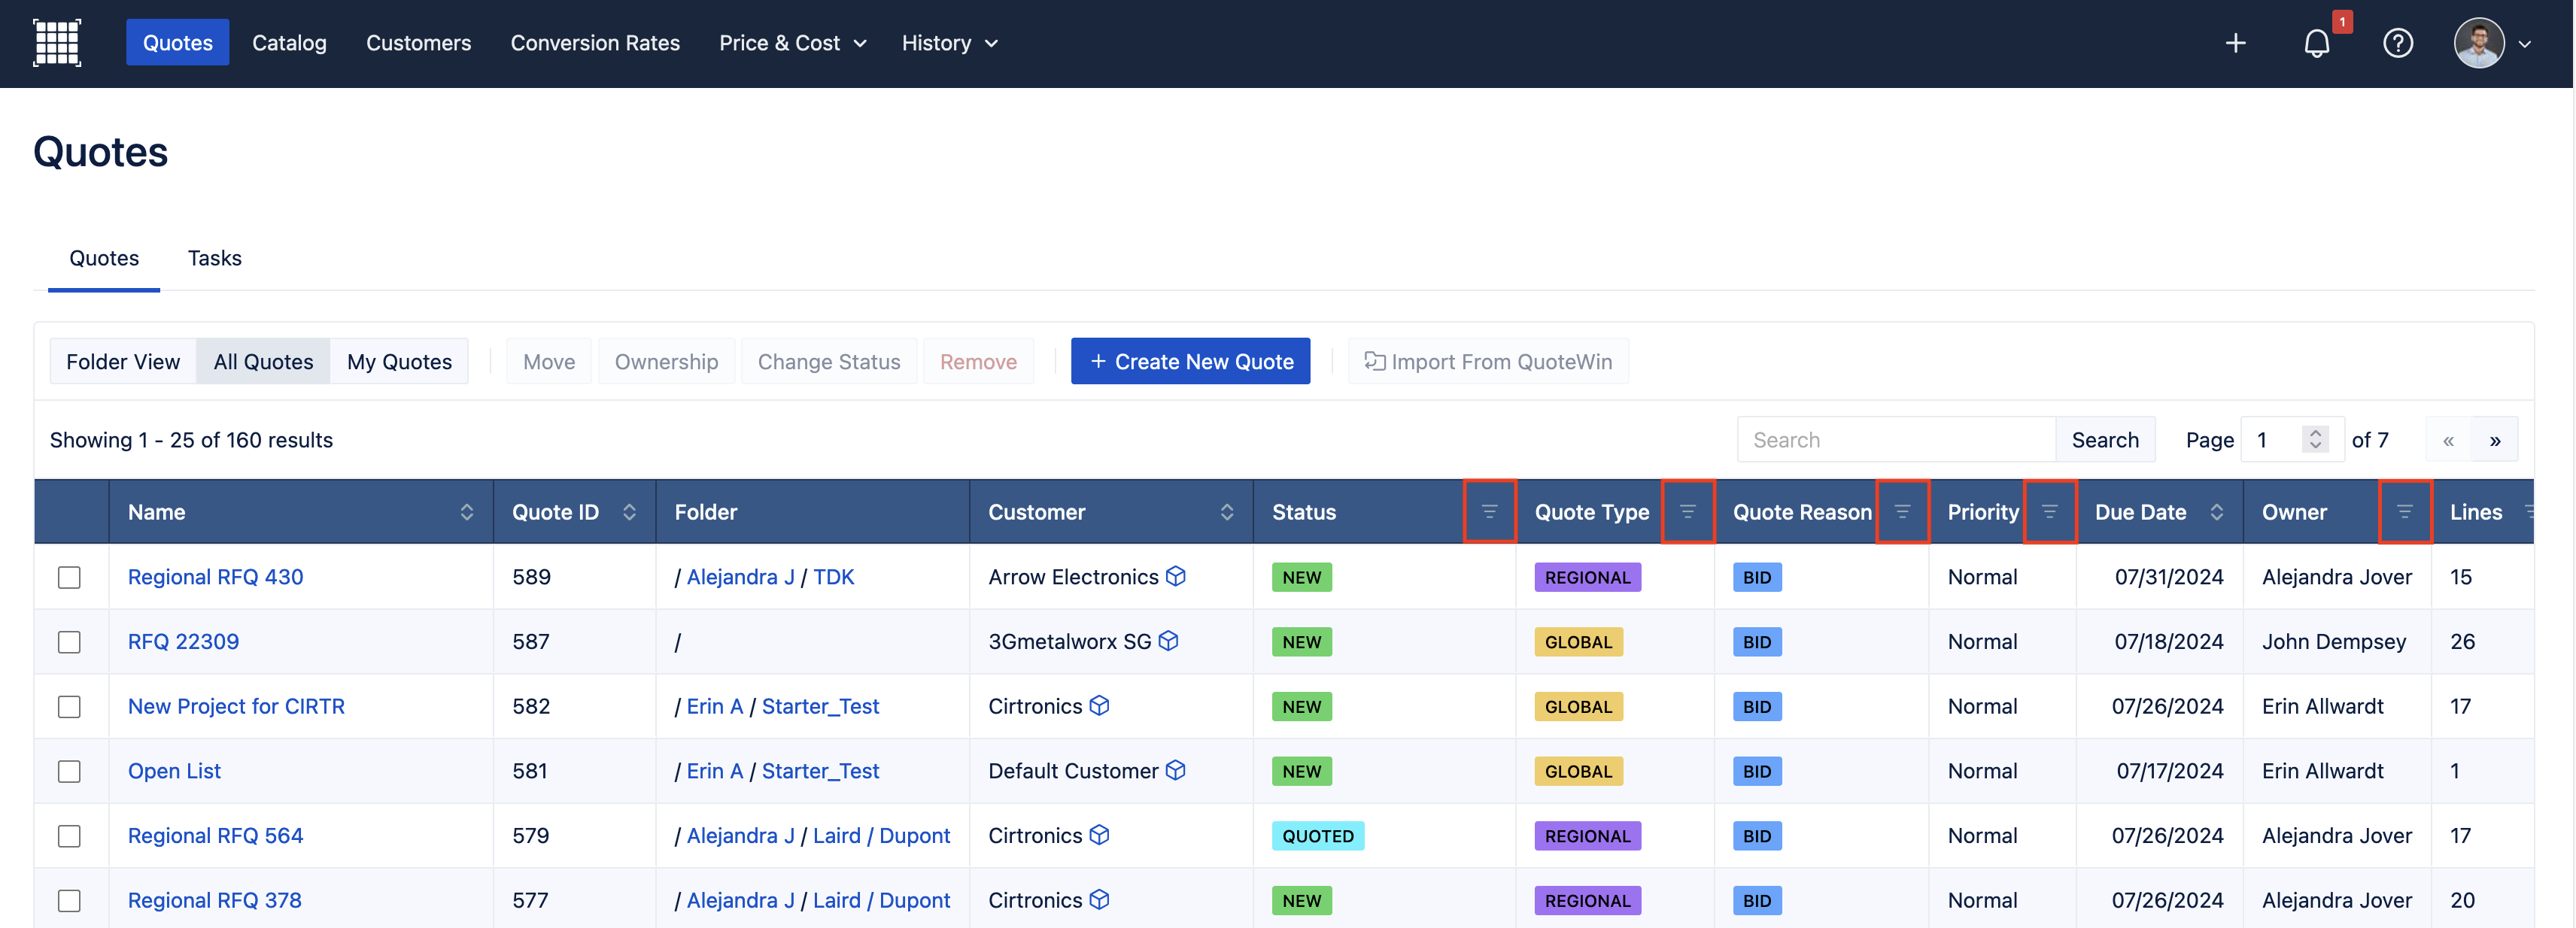Viewport: 2576px width, 928px height.
Task: Open Regional RFQ 430 quote link
Action: [x=215, y=577]
